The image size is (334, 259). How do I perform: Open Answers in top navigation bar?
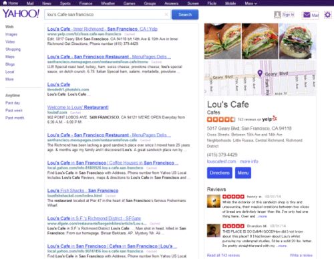[172, 3]
